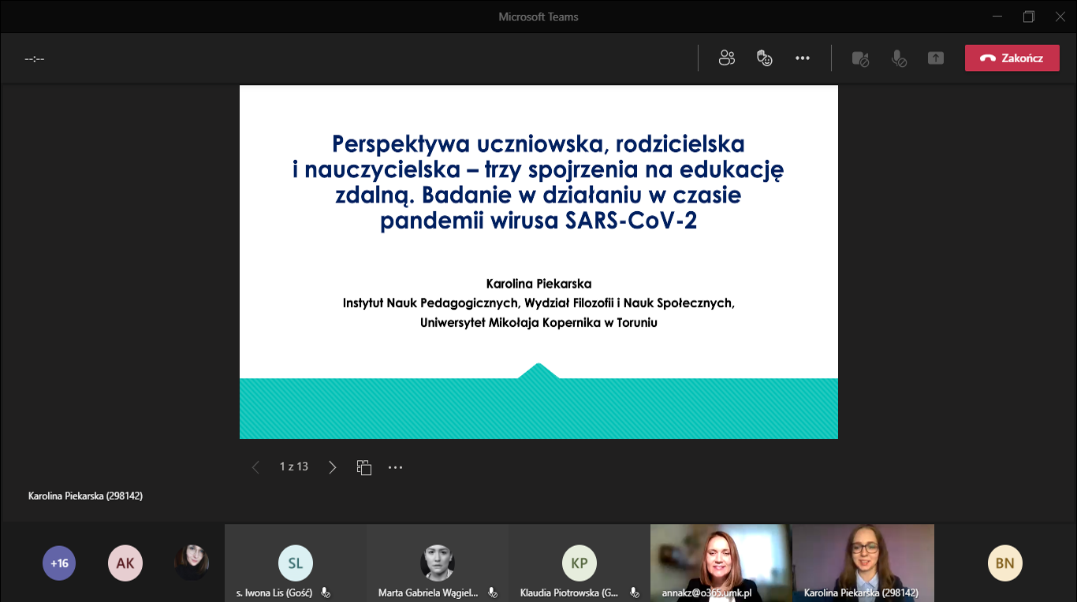The height and width of the screenshot is (602, 1077).
Task: Select Karolina Piekarska video tile
Action: coord(863,563)
